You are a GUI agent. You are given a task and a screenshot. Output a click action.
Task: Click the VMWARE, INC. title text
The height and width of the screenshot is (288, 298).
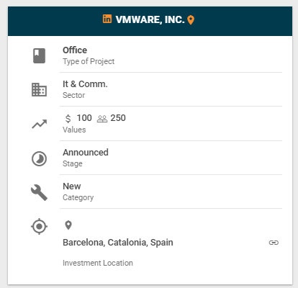150,19
